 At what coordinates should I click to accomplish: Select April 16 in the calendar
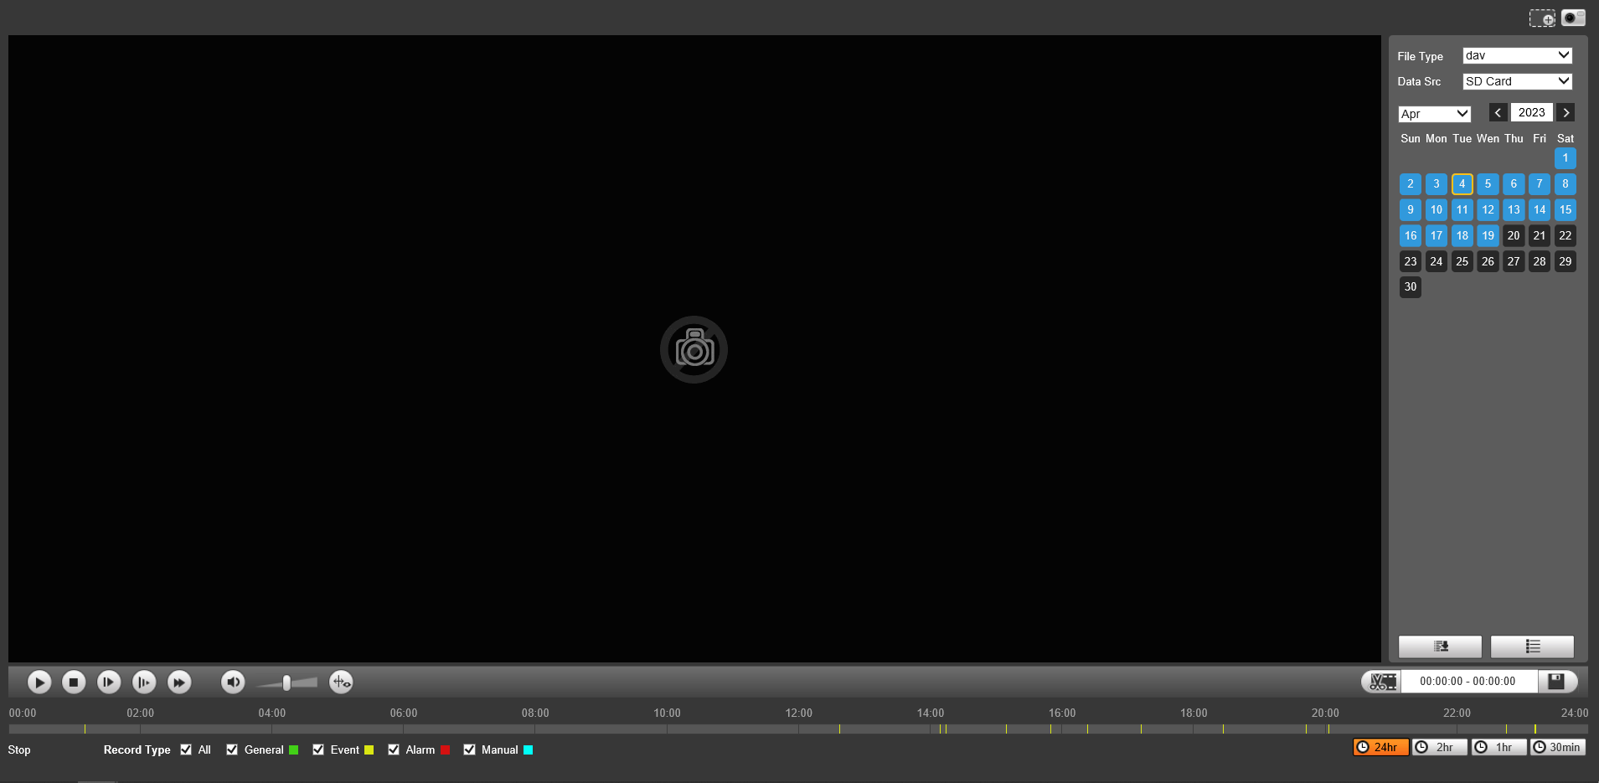click(1411, 236)
